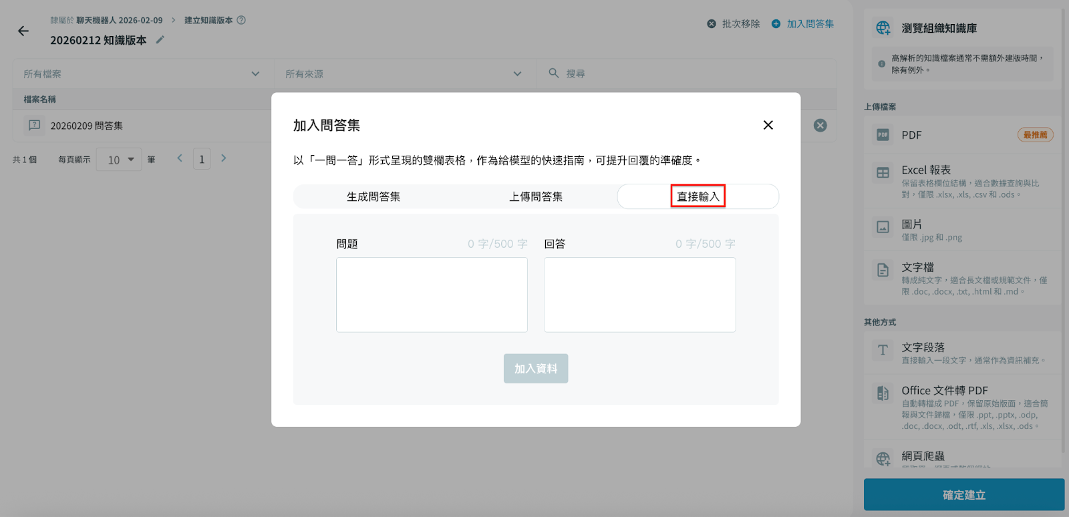Remove the 20260209 問答集 file row
Screen dimensions: 1069x517
[820, 126]
